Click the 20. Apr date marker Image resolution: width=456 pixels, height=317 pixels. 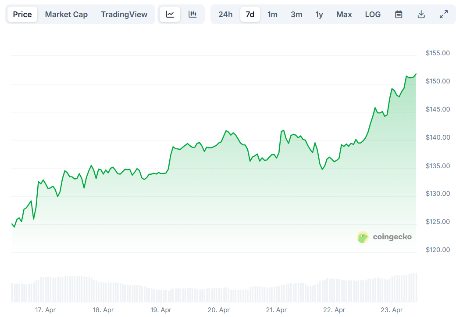point(219,310)
